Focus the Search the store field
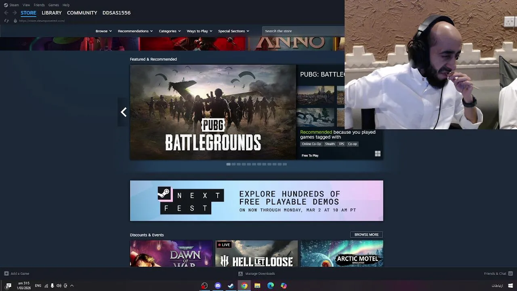 (303, 31)
